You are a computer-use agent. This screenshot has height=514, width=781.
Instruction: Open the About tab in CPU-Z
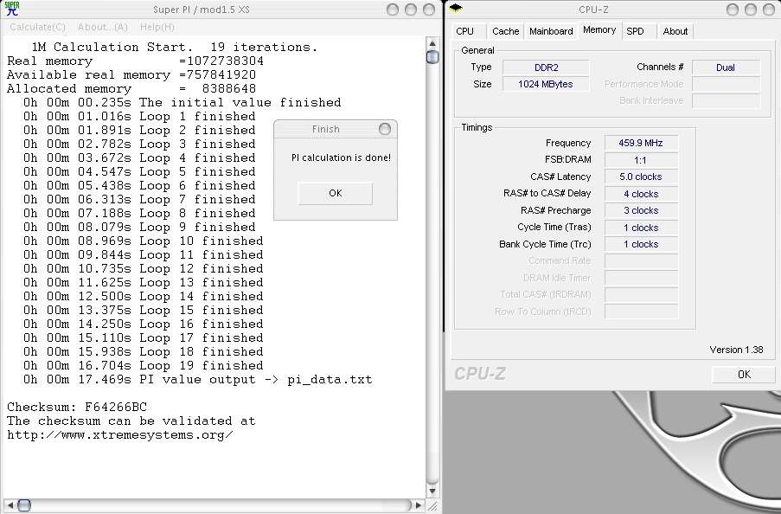point(675,31)
